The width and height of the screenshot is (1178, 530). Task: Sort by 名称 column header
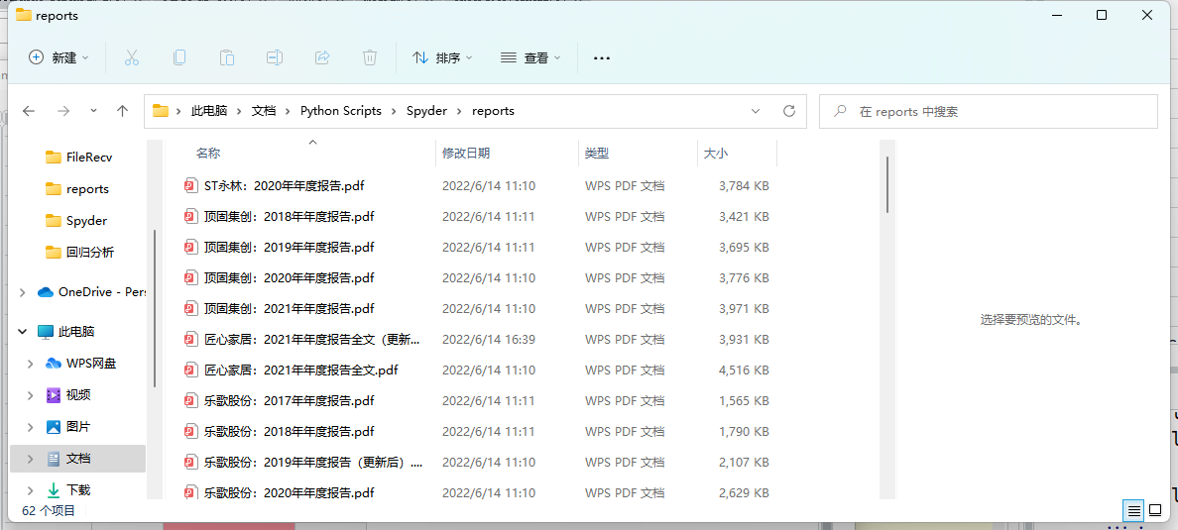208,153
